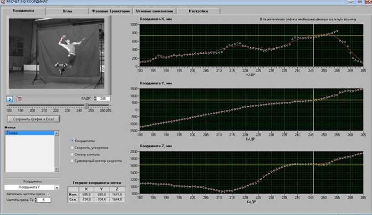Open the Настройки tab
This screenshot has width=372, height=215.
click(198, 10)
